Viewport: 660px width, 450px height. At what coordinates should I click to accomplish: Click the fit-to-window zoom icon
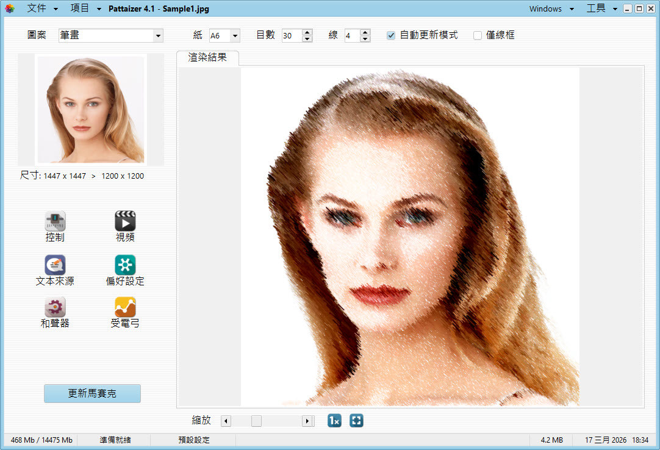pyautogui.click(x=356, y=421)
